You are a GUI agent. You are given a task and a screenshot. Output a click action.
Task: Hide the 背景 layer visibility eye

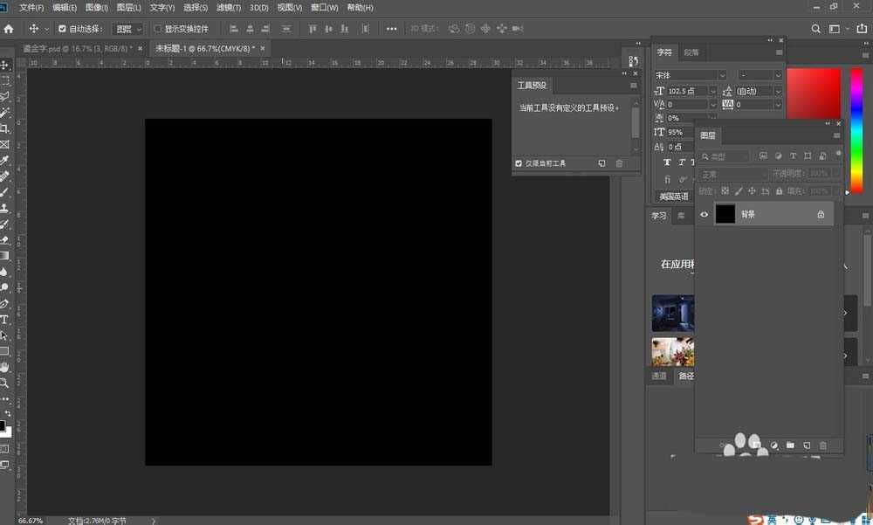tap(705, 213)
